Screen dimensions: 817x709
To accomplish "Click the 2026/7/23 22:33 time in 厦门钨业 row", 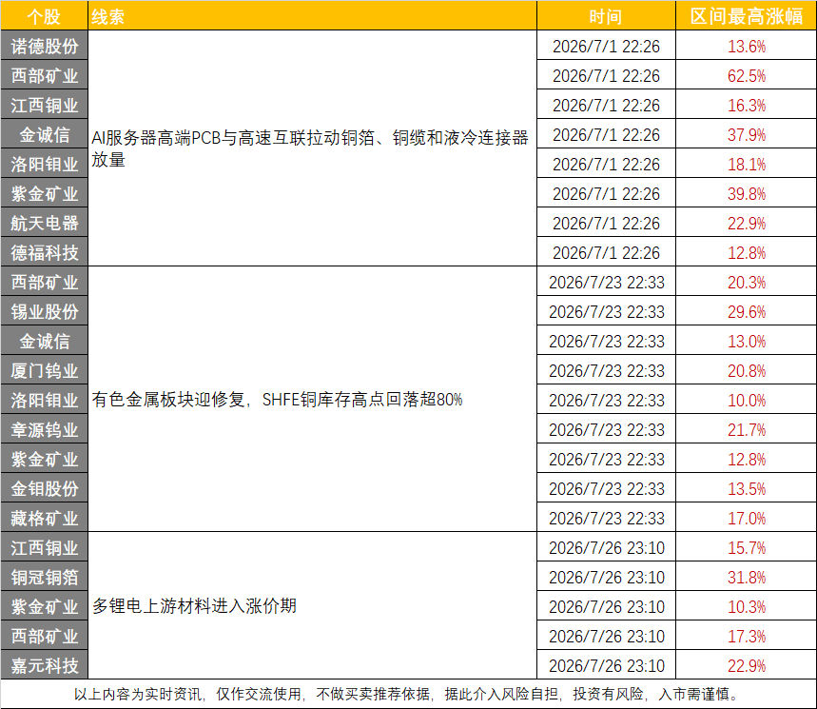I will [x=607, y=370].
